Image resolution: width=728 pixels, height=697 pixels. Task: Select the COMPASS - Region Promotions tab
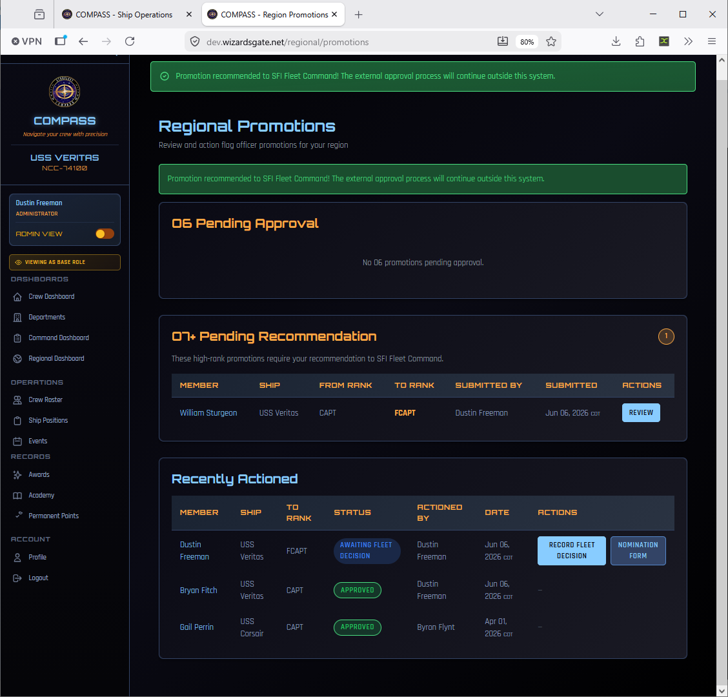[274, 14]
